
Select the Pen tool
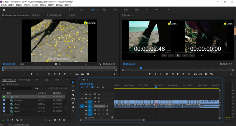pos(73,103)
